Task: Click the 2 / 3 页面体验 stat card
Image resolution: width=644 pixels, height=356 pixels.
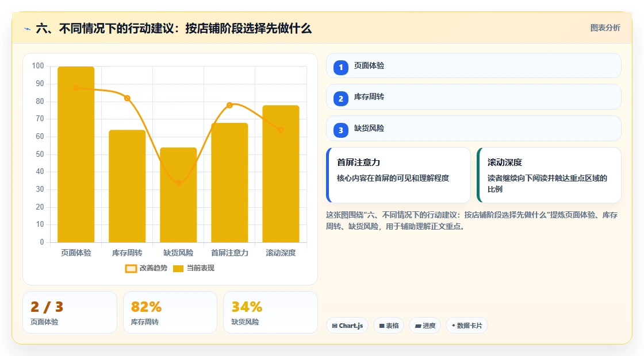Action: [70, 312]
